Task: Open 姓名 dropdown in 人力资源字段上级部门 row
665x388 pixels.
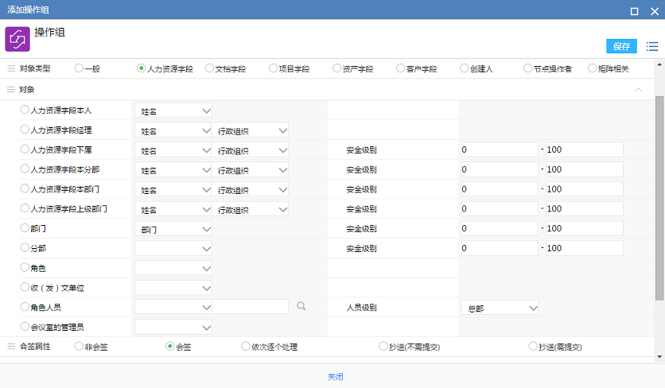Action: [173, 209]
